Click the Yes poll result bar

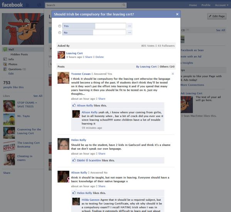pos(94,26)
